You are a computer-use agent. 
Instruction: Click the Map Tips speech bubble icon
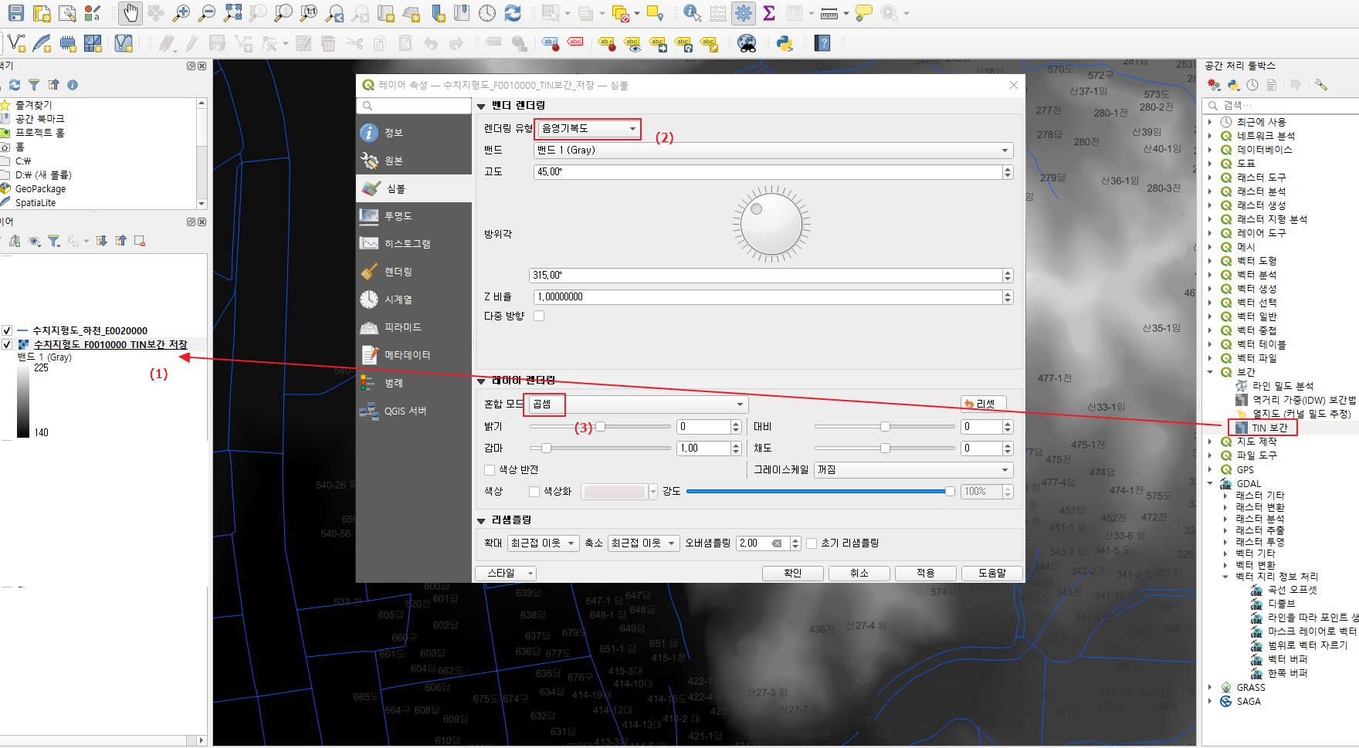coord(864,12)
